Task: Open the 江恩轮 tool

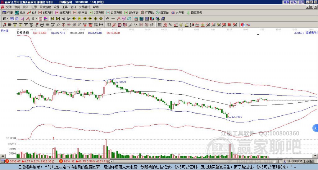Action: [147, 12]
